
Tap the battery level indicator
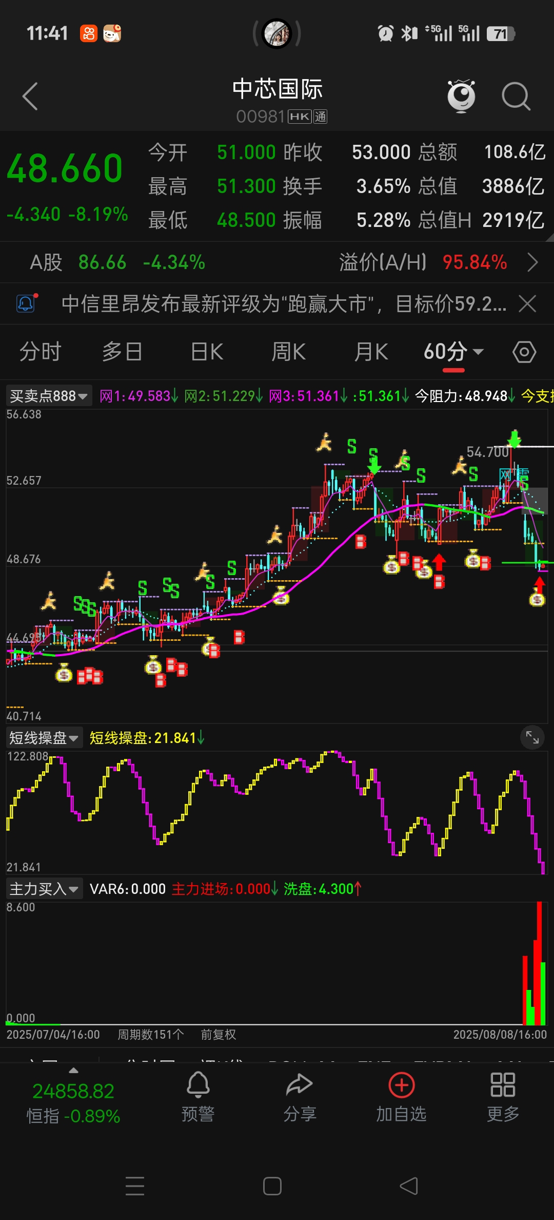[x=501, y=34]
